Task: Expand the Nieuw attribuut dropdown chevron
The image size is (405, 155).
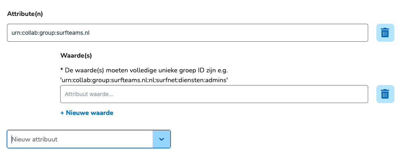Action: 162,139
